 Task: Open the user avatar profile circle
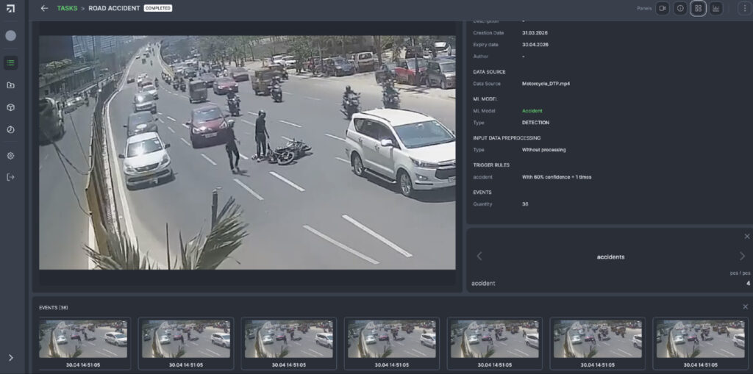pos(10,35)
